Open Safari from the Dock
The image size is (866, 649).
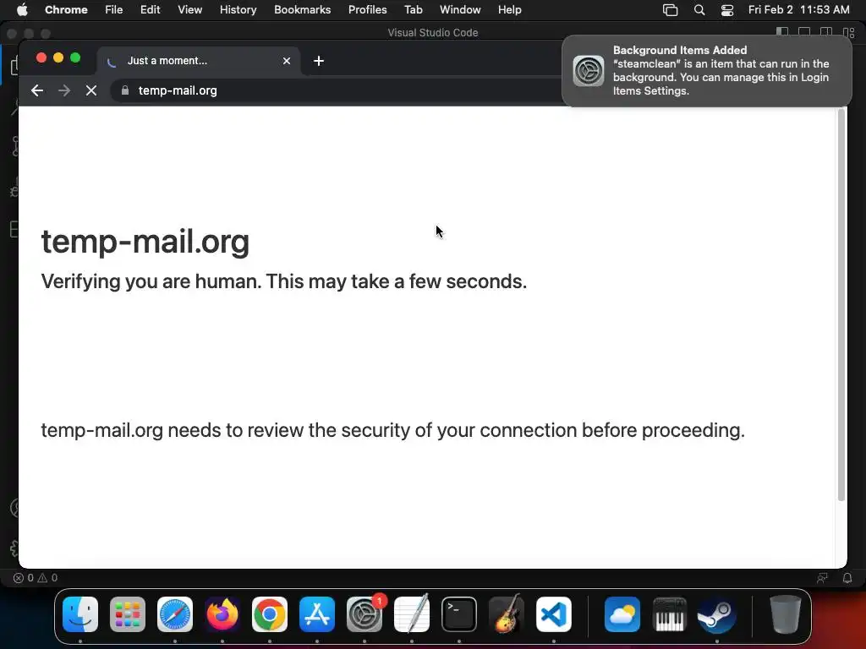[x=175, y=614]
